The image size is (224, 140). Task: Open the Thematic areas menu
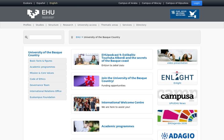pyautogui.click(x=110, y=25)
